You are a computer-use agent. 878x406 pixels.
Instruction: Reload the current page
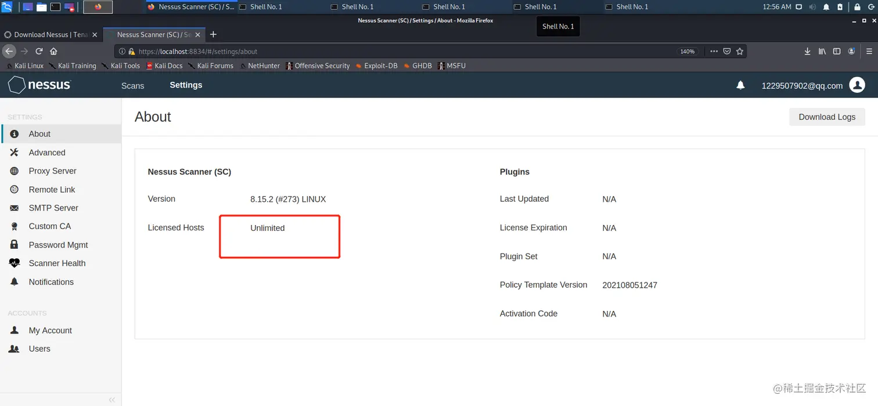[39, 51]
